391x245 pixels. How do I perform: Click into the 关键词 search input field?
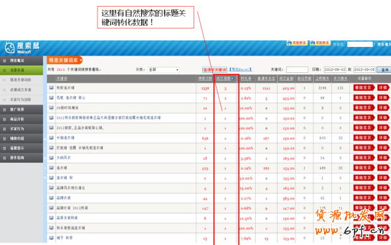[x=297, y=70]
